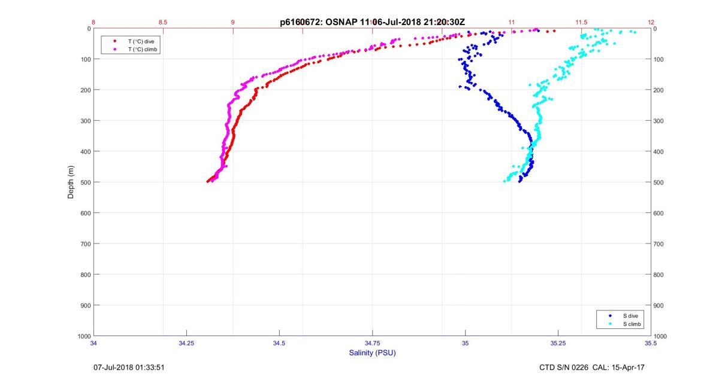Image resolution: width=719 pixels, height=378 pixels.
Task: Click the 'Depth (m)' axis label
Action: 71,182
